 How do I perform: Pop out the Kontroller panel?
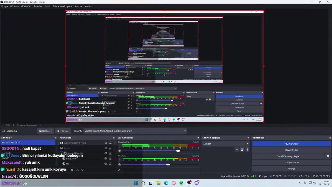tap(330, 138)
